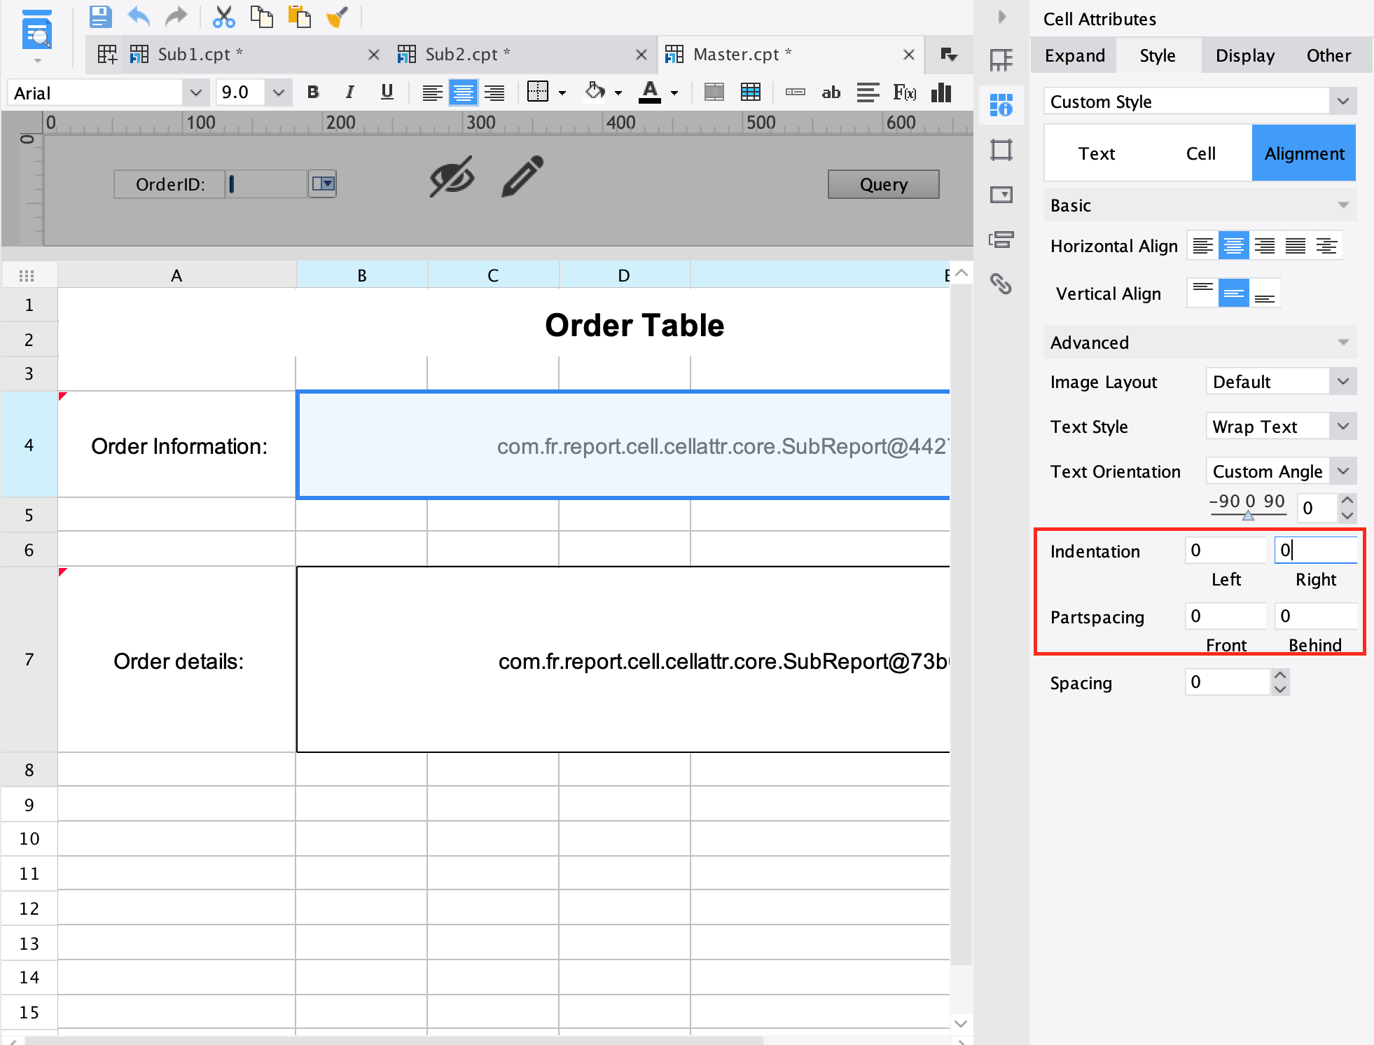1374x1045 pixels.
Task: Open the hyperlink panel icon in sidebar
Action: (1001, 284)
